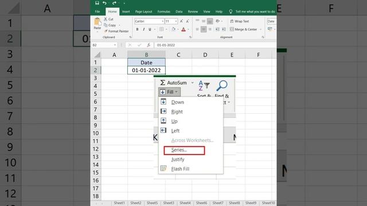Click the formula bar Cancel X

click(130, 45)
